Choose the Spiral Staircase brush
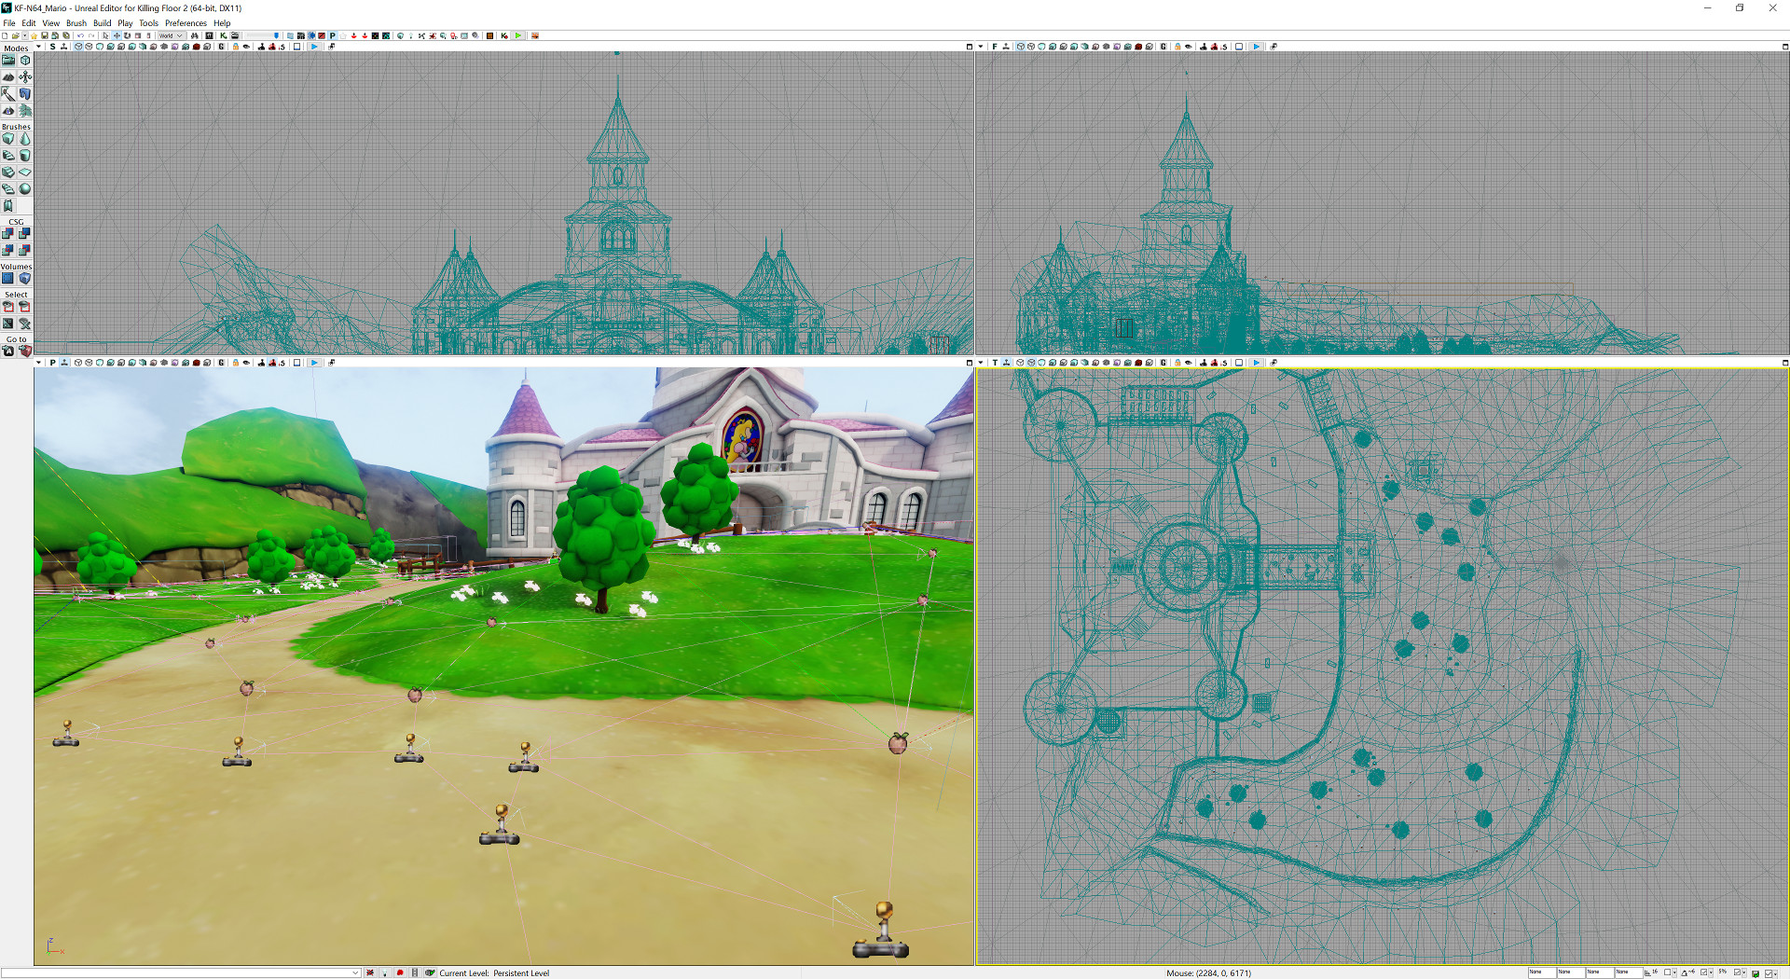 click(x=8, y=189)
